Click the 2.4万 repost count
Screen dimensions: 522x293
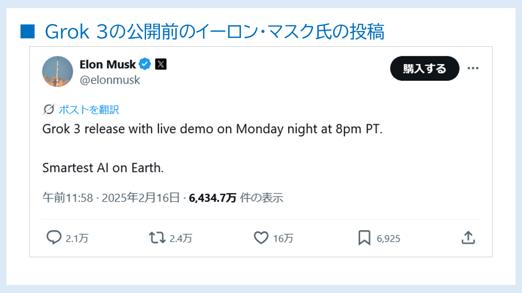[181, 238]
